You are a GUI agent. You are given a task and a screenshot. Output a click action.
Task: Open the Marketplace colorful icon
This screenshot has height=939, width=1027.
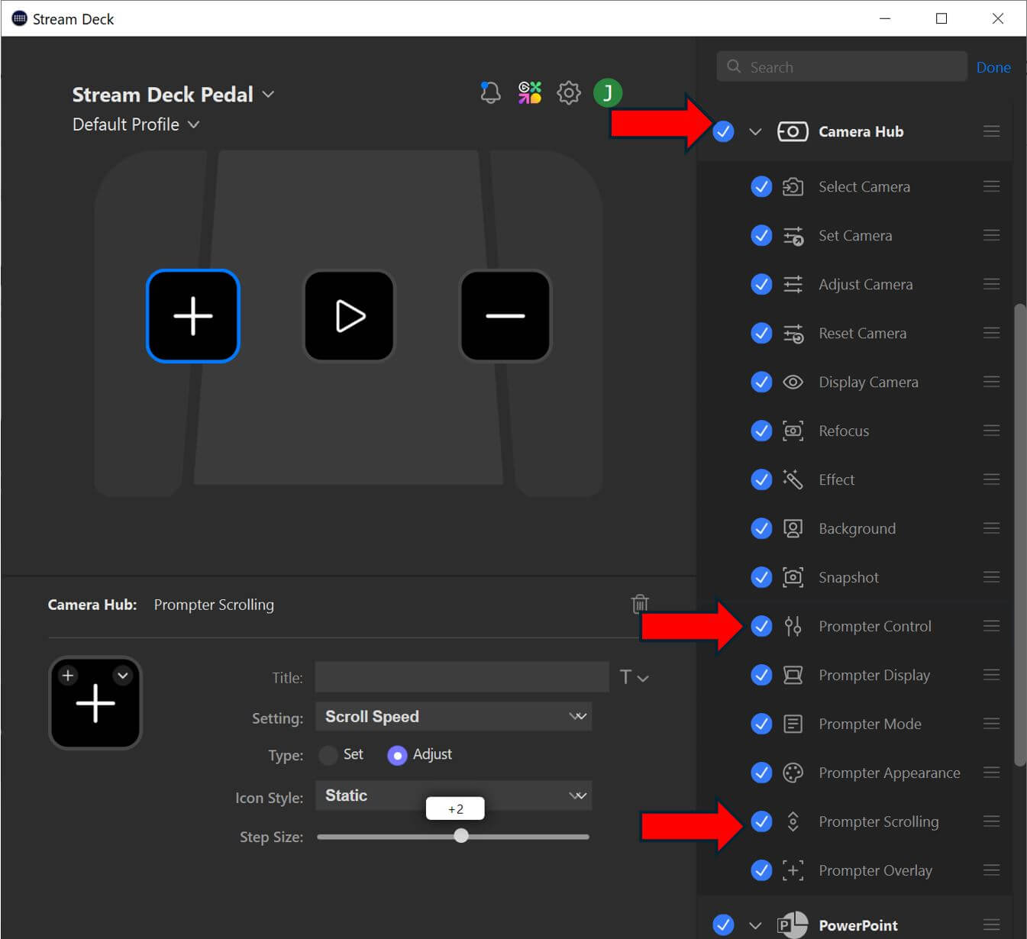pyautogui.click(x=529, y=93)
